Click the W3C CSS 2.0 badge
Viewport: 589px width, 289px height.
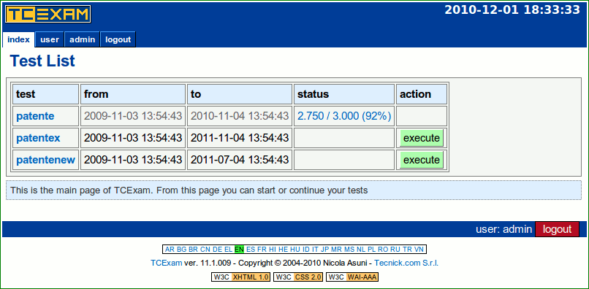click(298, 277)
